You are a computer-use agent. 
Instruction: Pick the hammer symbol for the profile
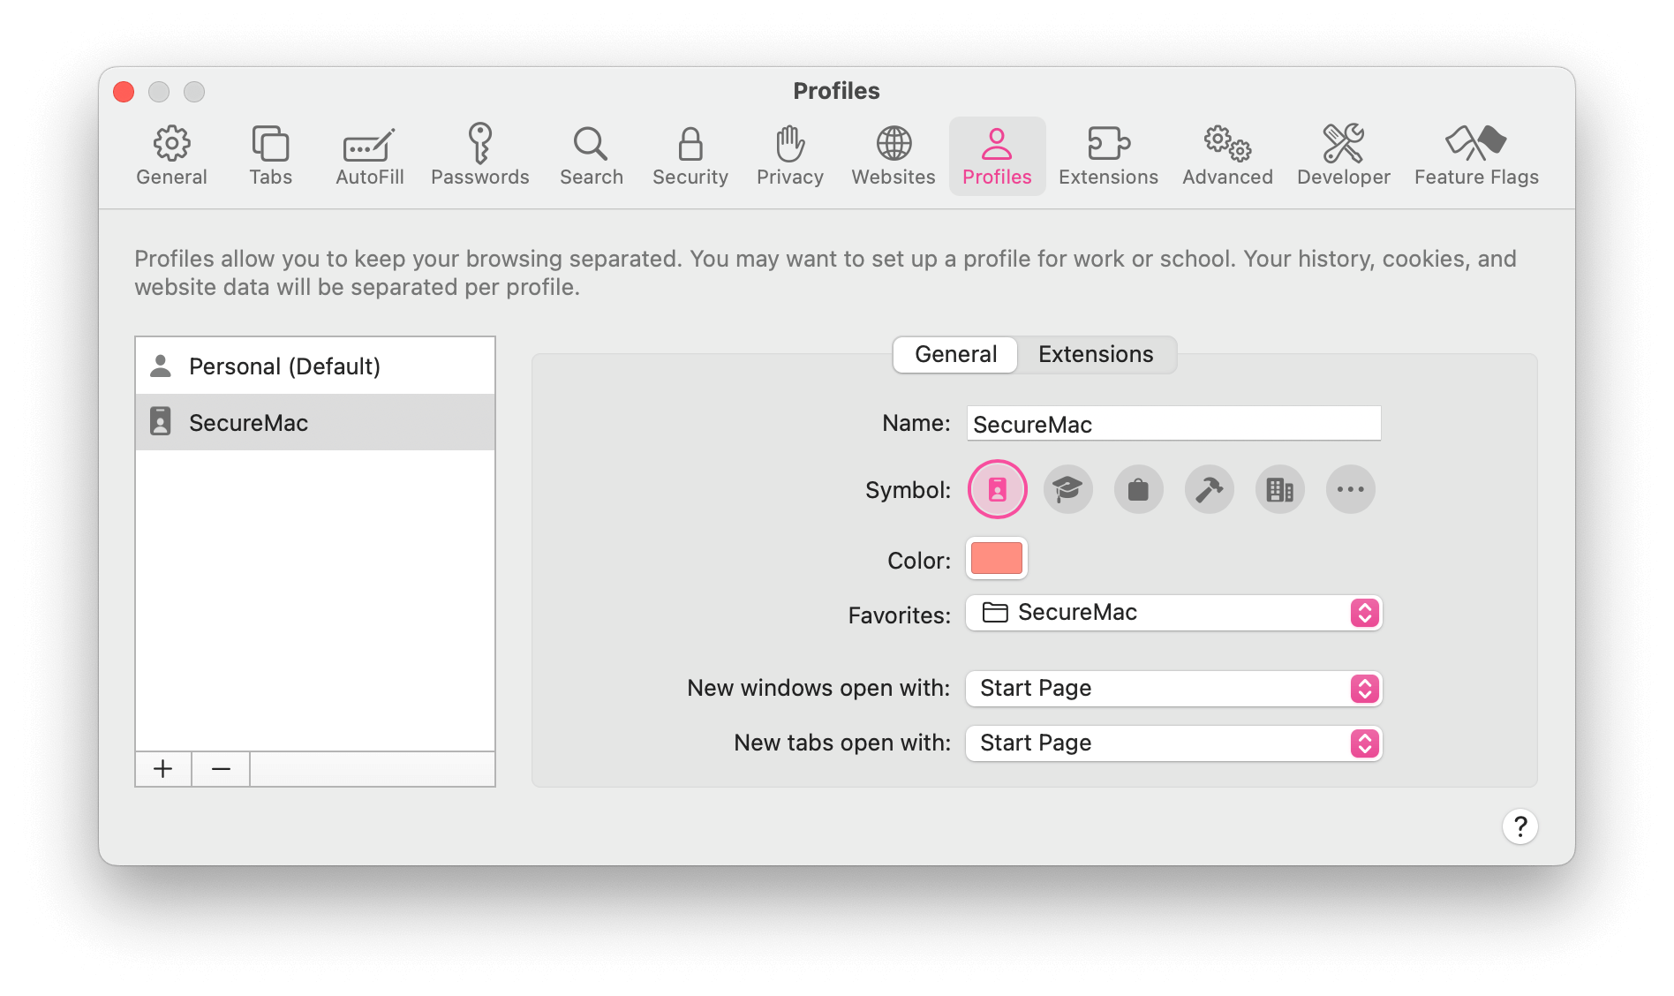[x=1209, y=489]
